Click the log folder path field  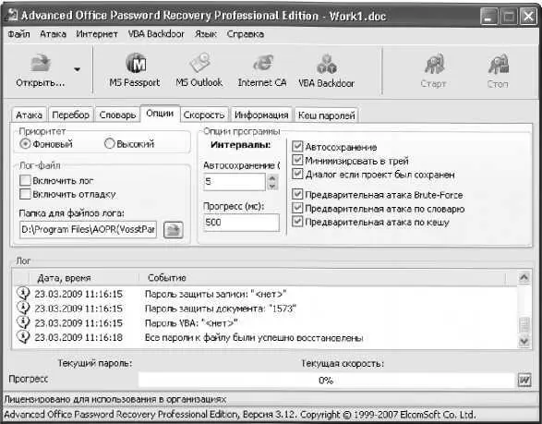pyautogui.click(x=88, y=229)
